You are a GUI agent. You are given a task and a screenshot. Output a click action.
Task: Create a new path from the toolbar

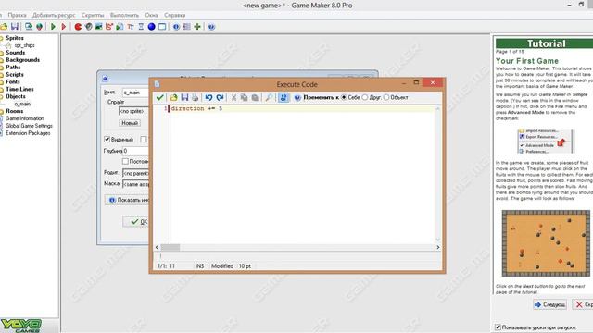tap(109, 27)
